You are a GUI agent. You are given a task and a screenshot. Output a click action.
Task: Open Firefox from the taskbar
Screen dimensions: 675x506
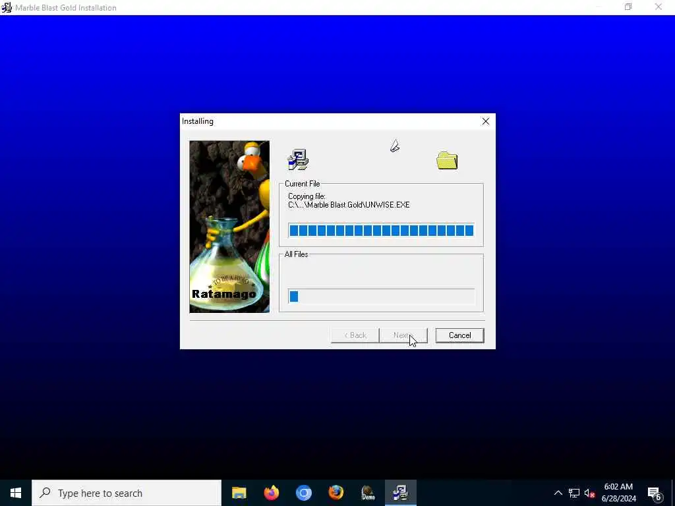pos(271,493)
